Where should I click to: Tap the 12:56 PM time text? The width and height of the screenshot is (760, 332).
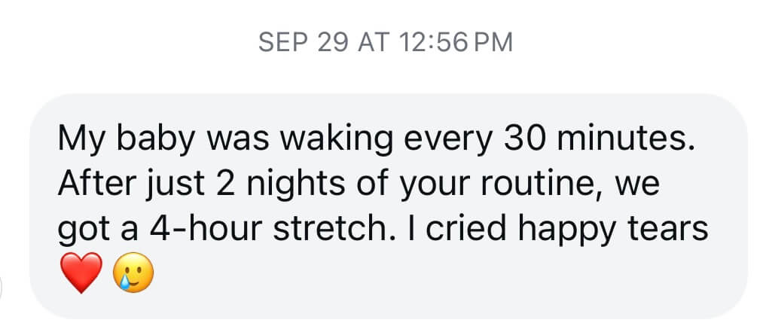(449, 42)
